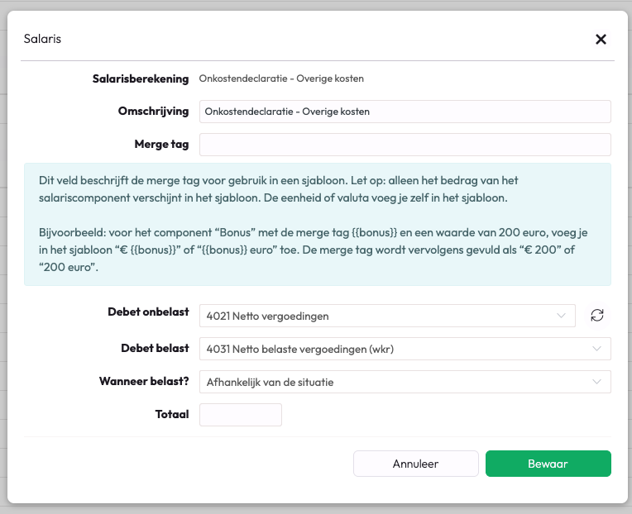Click the refresh icon beside Debet onbelast

pos(597,315)
